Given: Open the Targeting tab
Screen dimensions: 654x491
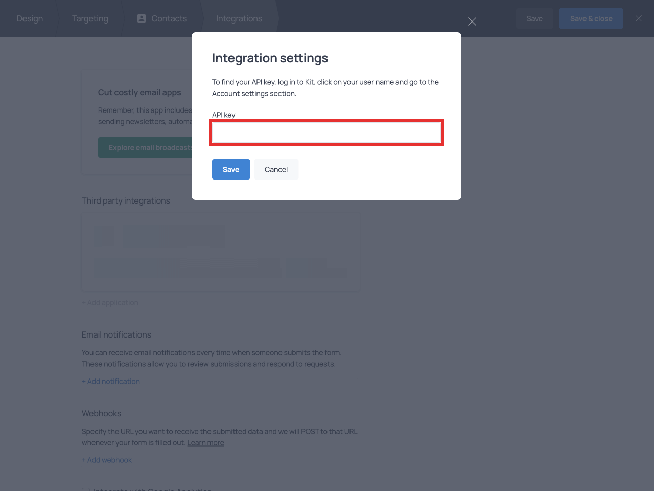Looking at the screenshot, I should coord(90,18).
